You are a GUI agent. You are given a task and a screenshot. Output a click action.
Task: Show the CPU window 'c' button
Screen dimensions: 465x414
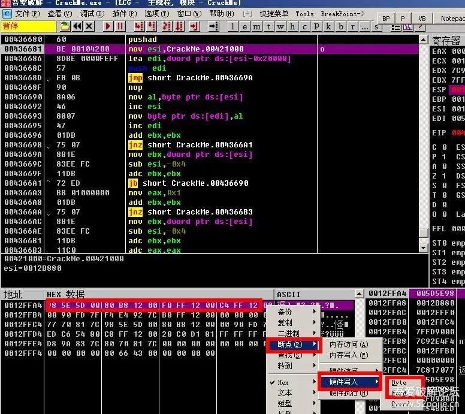(x=305, y=26)
